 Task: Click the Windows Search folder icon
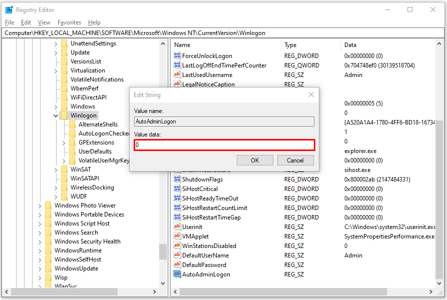[x=49, y=232]
